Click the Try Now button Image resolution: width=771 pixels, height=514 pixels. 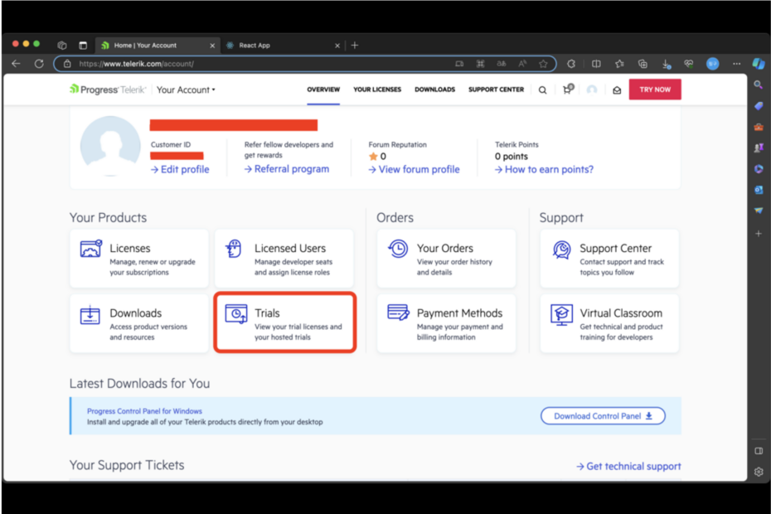(655, 90)
